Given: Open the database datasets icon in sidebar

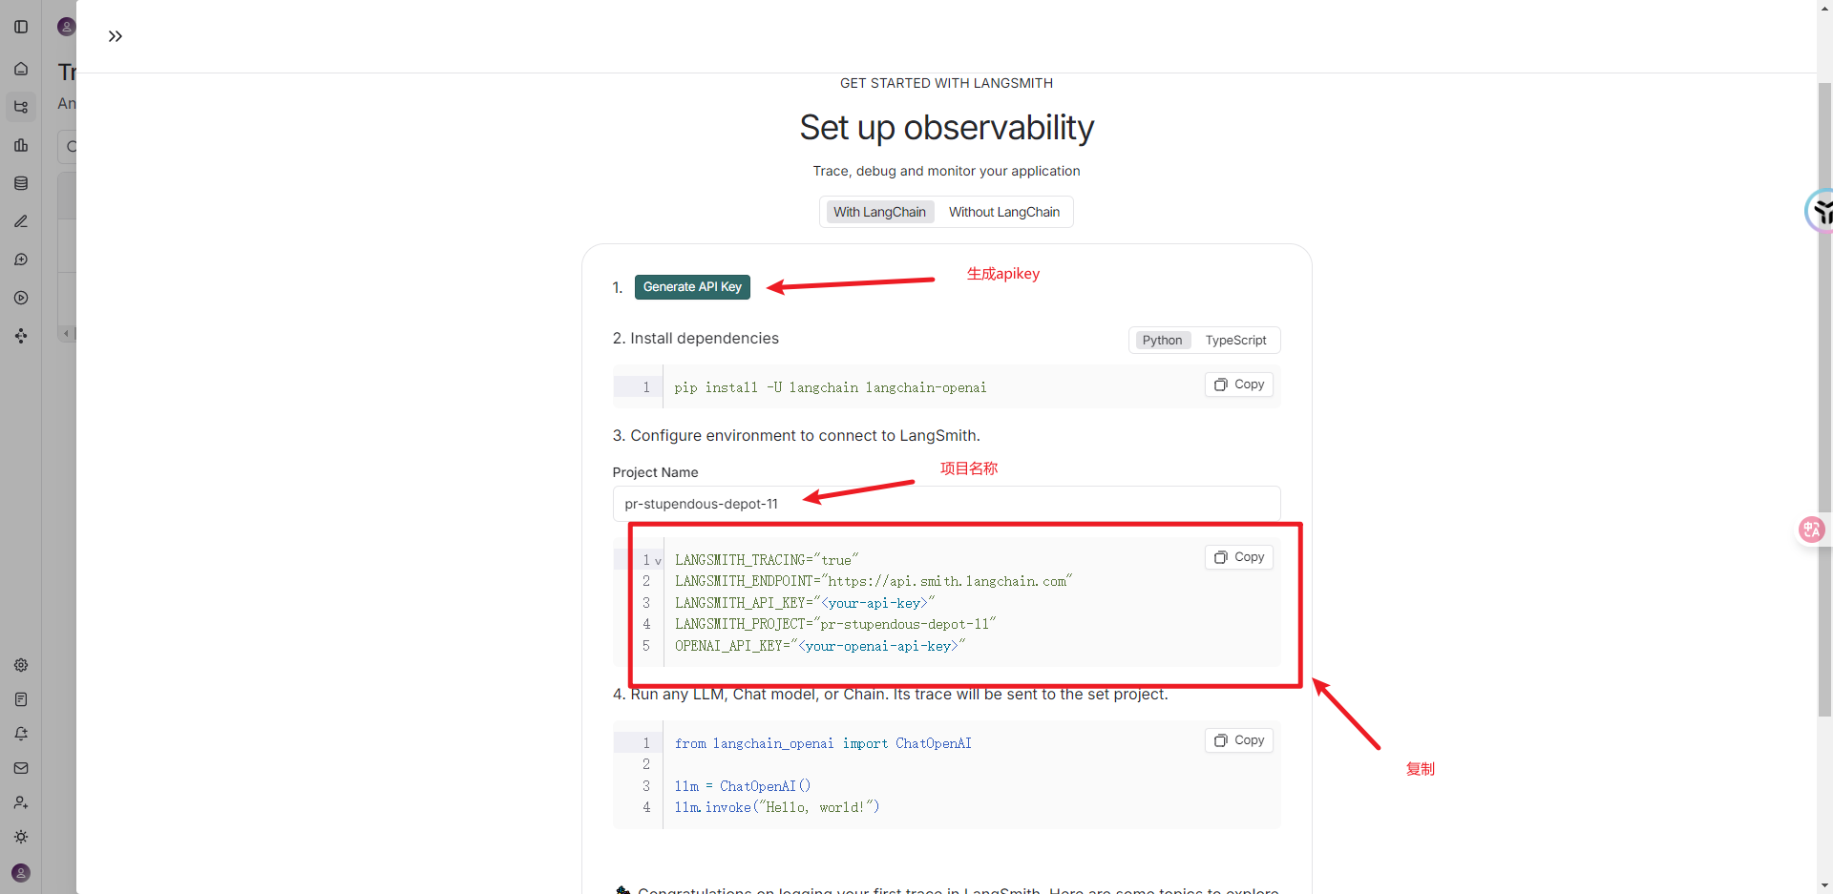Looking at the screenshot, I should (21, 183).
